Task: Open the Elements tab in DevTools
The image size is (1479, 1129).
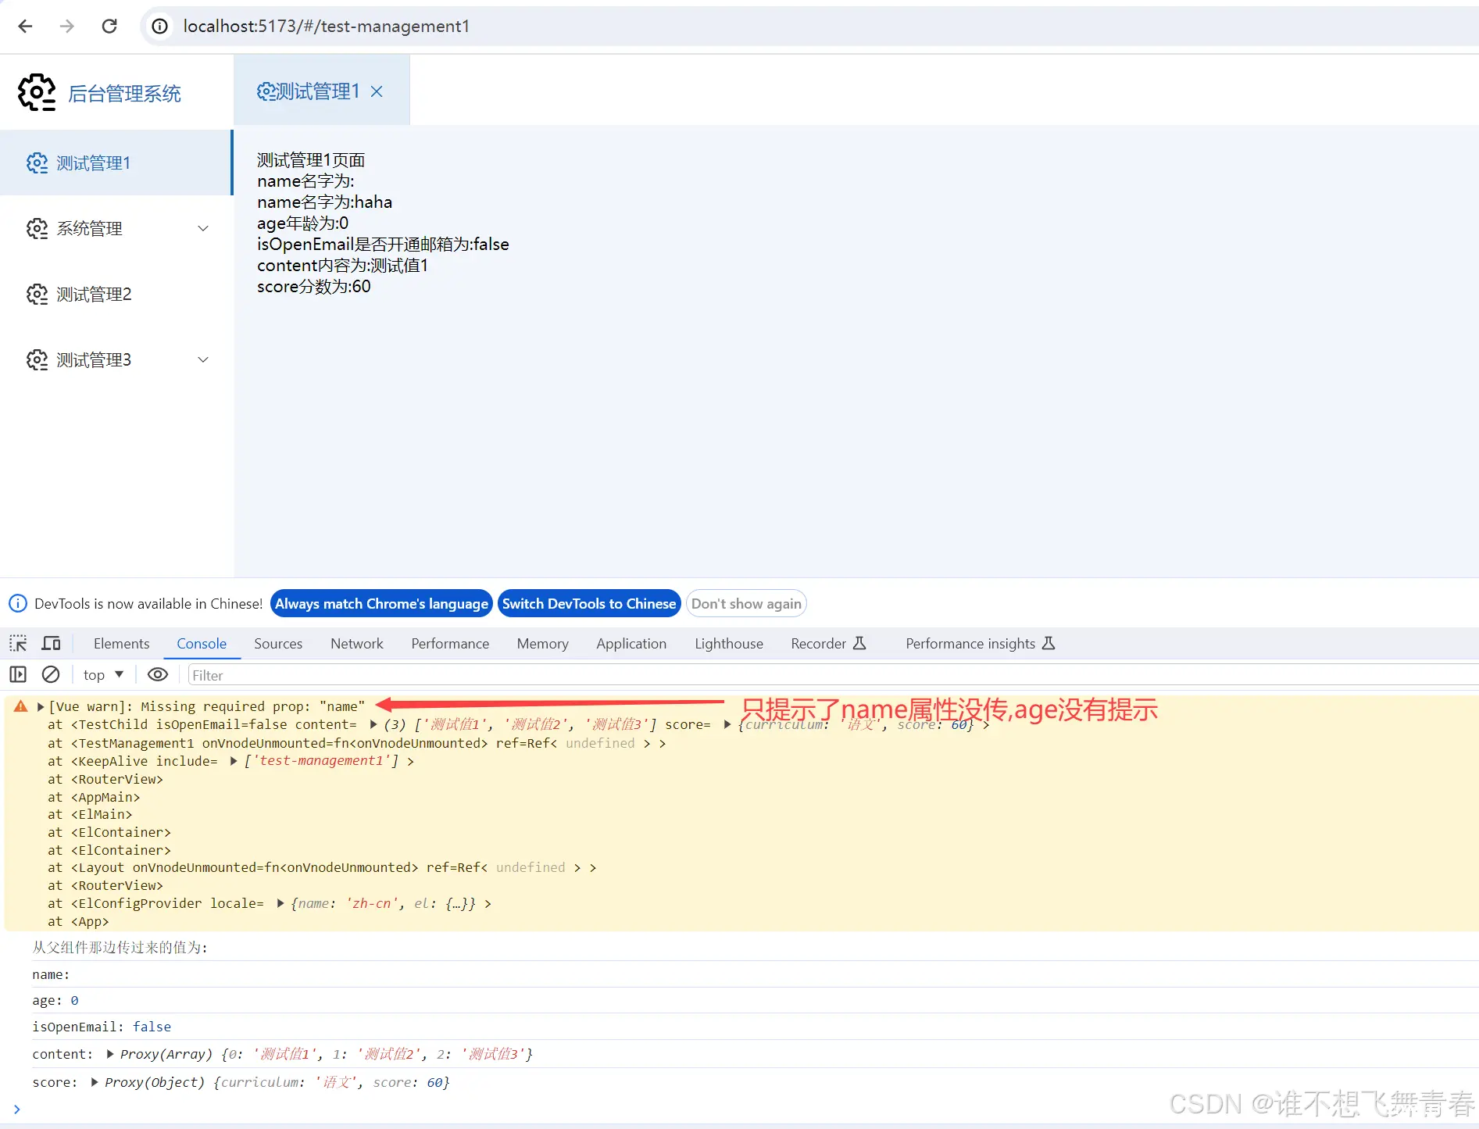Action: click(x=121, y=643)
